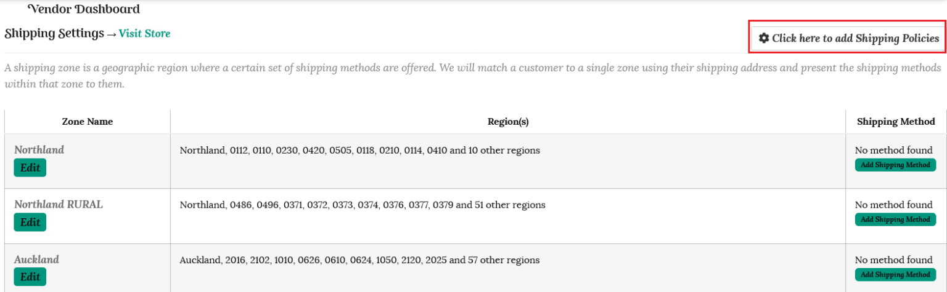Screen dimensions: 947x292
Task: Edit the Northland shipping zone
Action: pyautogui.click(x=30, y=167)
